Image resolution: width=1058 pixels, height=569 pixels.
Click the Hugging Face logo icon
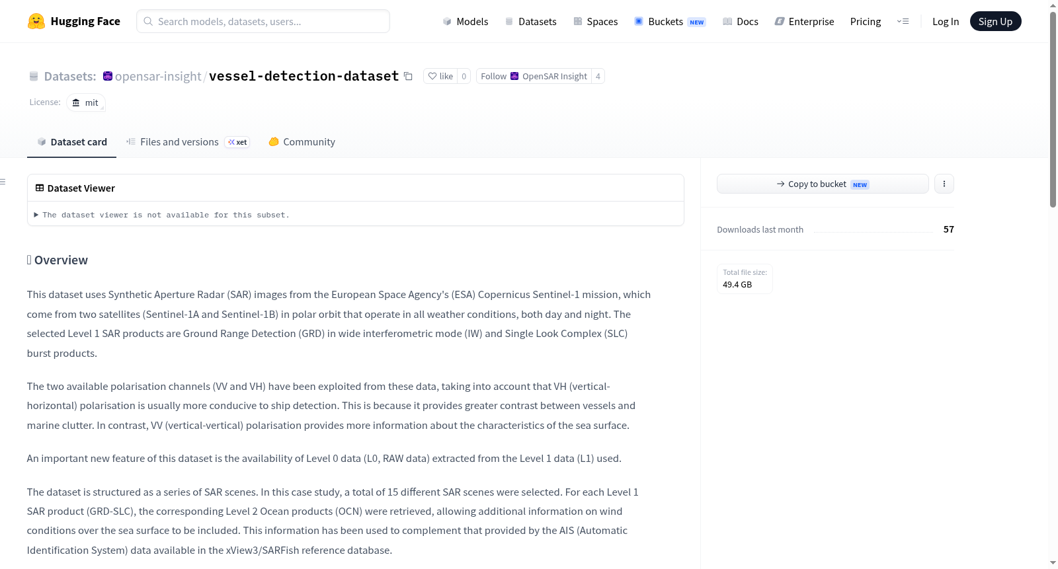click(x=36, y=21)
